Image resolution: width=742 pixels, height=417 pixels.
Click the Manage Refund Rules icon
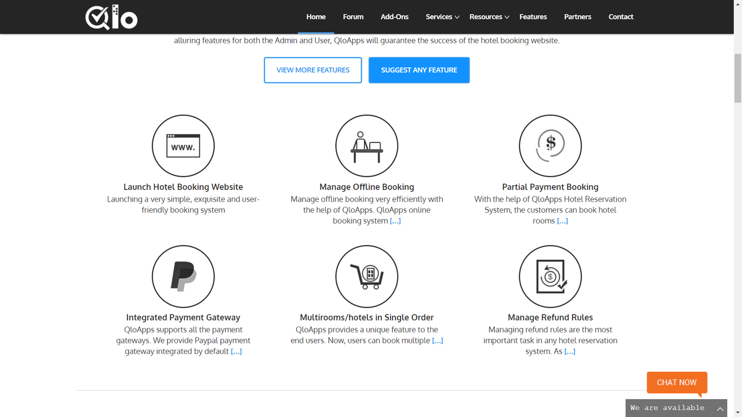click(550, 276)
